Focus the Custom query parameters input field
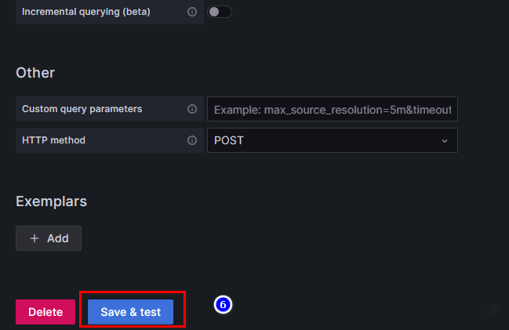Viewport: 509px width, 330px height. 332,109
